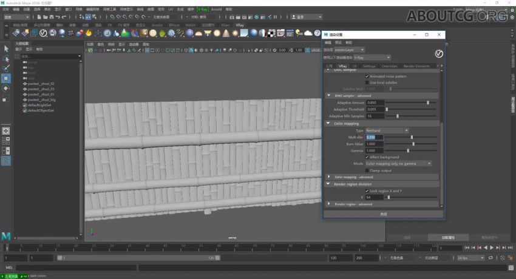This screenshot has height=279, width=516.
Task: Click the fire effect shelf icon
Action: pyautogui.click(x=89, y=33)
